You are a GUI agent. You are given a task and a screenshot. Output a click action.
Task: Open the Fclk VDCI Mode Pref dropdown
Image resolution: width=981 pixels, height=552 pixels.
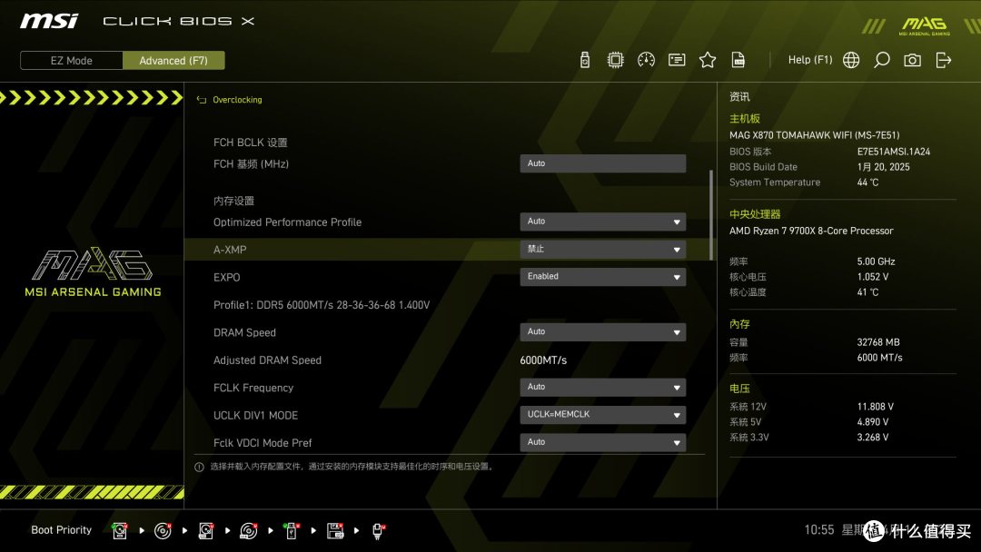pyautogui.click(x=602, y=442)
